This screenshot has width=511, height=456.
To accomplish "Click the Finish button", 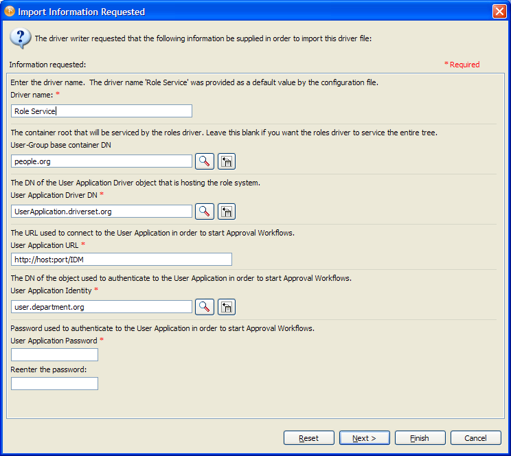I will click(x=420, y=438).
